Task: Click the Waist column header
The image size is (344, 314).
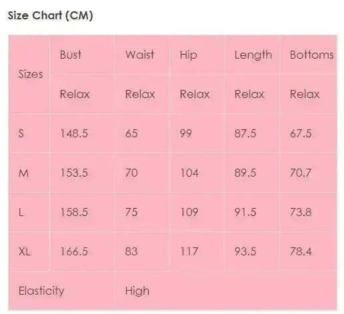Action: 139,55
